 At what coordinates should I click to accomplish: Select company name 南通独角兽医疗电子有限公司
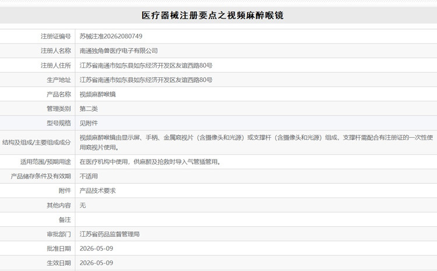[119, 51]
